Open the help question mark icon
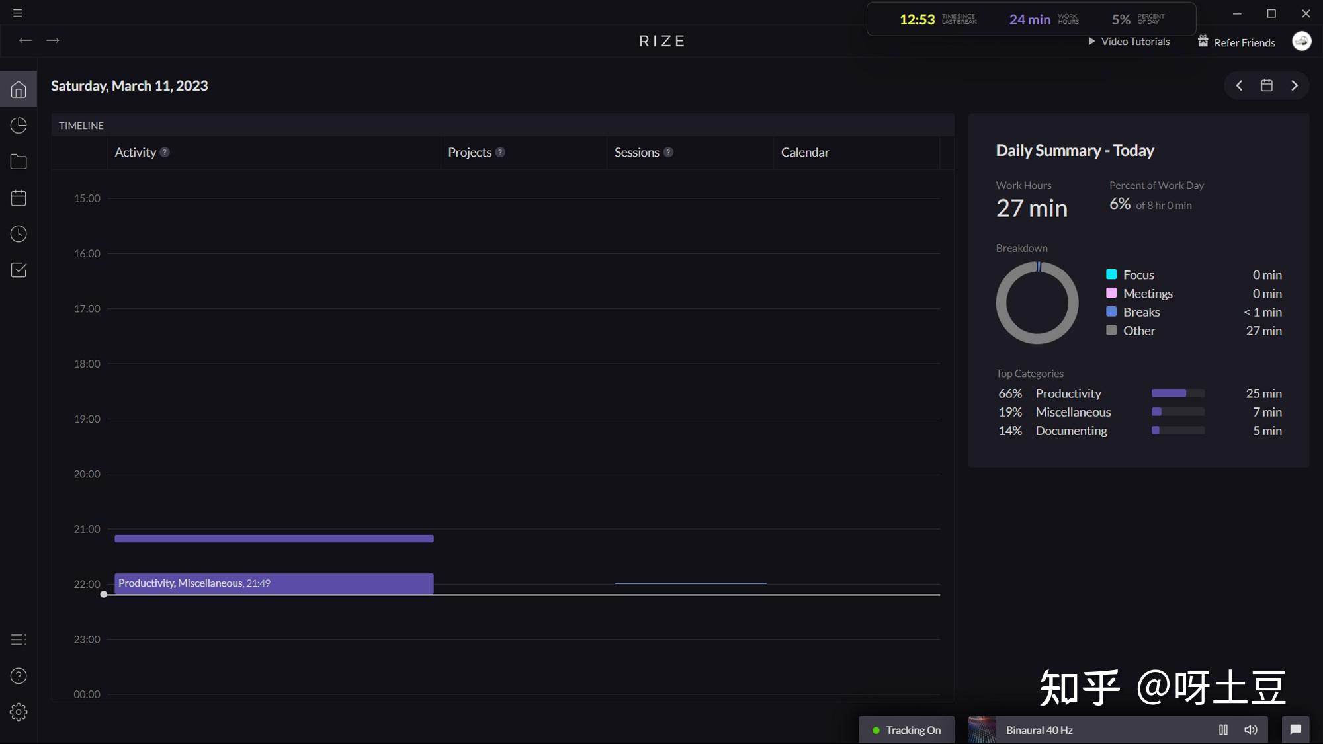 point(19,676)
